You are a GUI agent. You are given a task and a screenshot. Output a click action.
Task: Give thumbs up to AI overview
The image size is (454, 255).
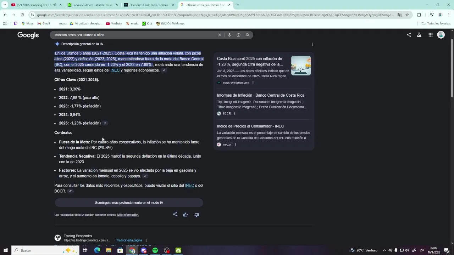point(186,215)
